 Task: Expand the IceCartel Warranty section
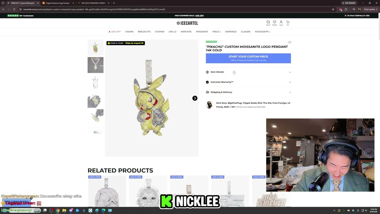pyautogui.click(x=248, y=82)
